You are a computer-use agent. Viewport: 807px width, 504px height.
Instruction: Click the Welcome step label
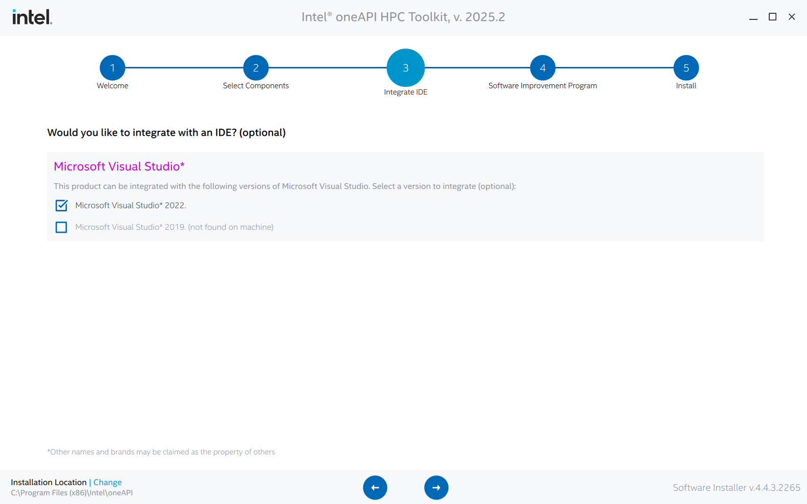[112, 86]
